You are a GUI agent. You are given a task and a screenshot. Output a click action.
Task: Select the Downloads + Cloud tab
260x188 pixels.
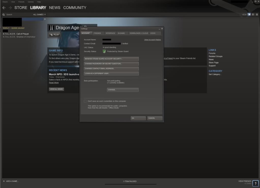point(139,33)
